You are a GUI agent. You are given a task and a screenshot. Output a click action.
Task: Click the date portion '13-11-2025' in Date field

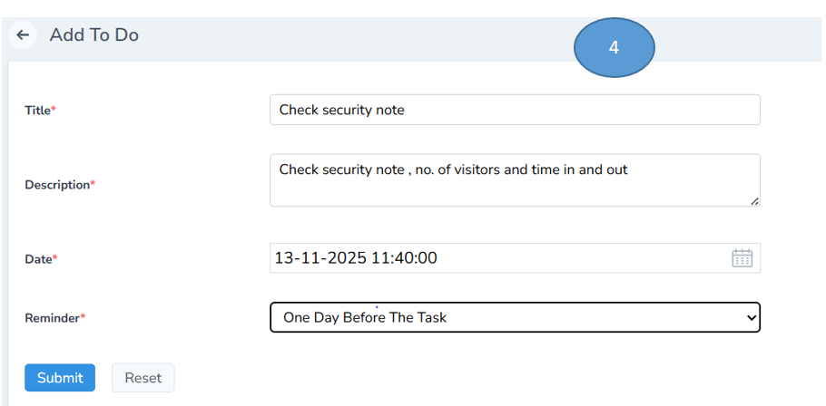coord(320,258)
